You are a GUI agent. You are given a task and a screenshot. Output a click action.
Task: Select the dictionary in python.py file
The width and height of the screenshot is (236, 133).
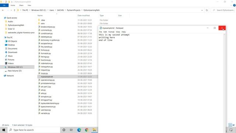tap(50, 40)
